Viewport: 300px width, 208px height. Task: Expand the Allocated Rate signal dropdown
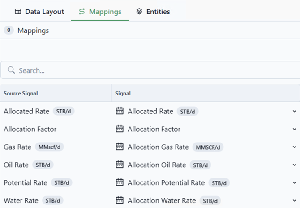pyautogui.click(x=294, y=111)
